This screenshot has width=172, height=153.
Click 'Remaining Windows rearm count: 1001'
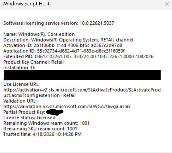coord(46,123)
